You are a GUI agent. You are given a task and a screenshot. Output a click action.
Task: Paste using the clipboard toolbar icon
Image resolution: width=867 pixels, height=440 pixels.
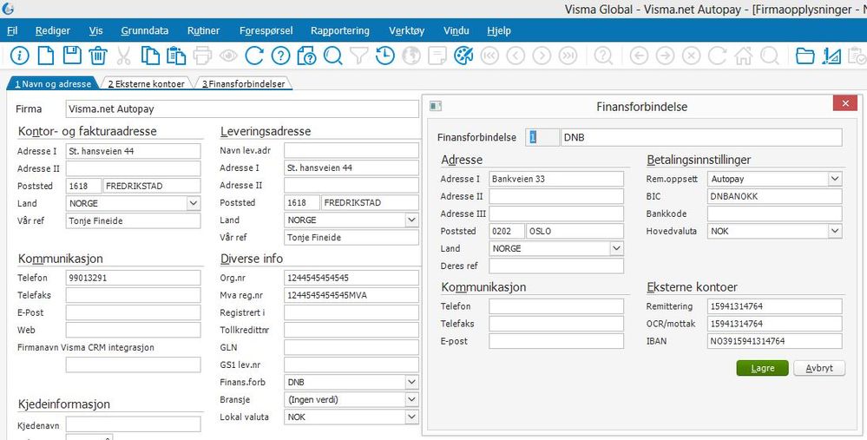(176, 56)
